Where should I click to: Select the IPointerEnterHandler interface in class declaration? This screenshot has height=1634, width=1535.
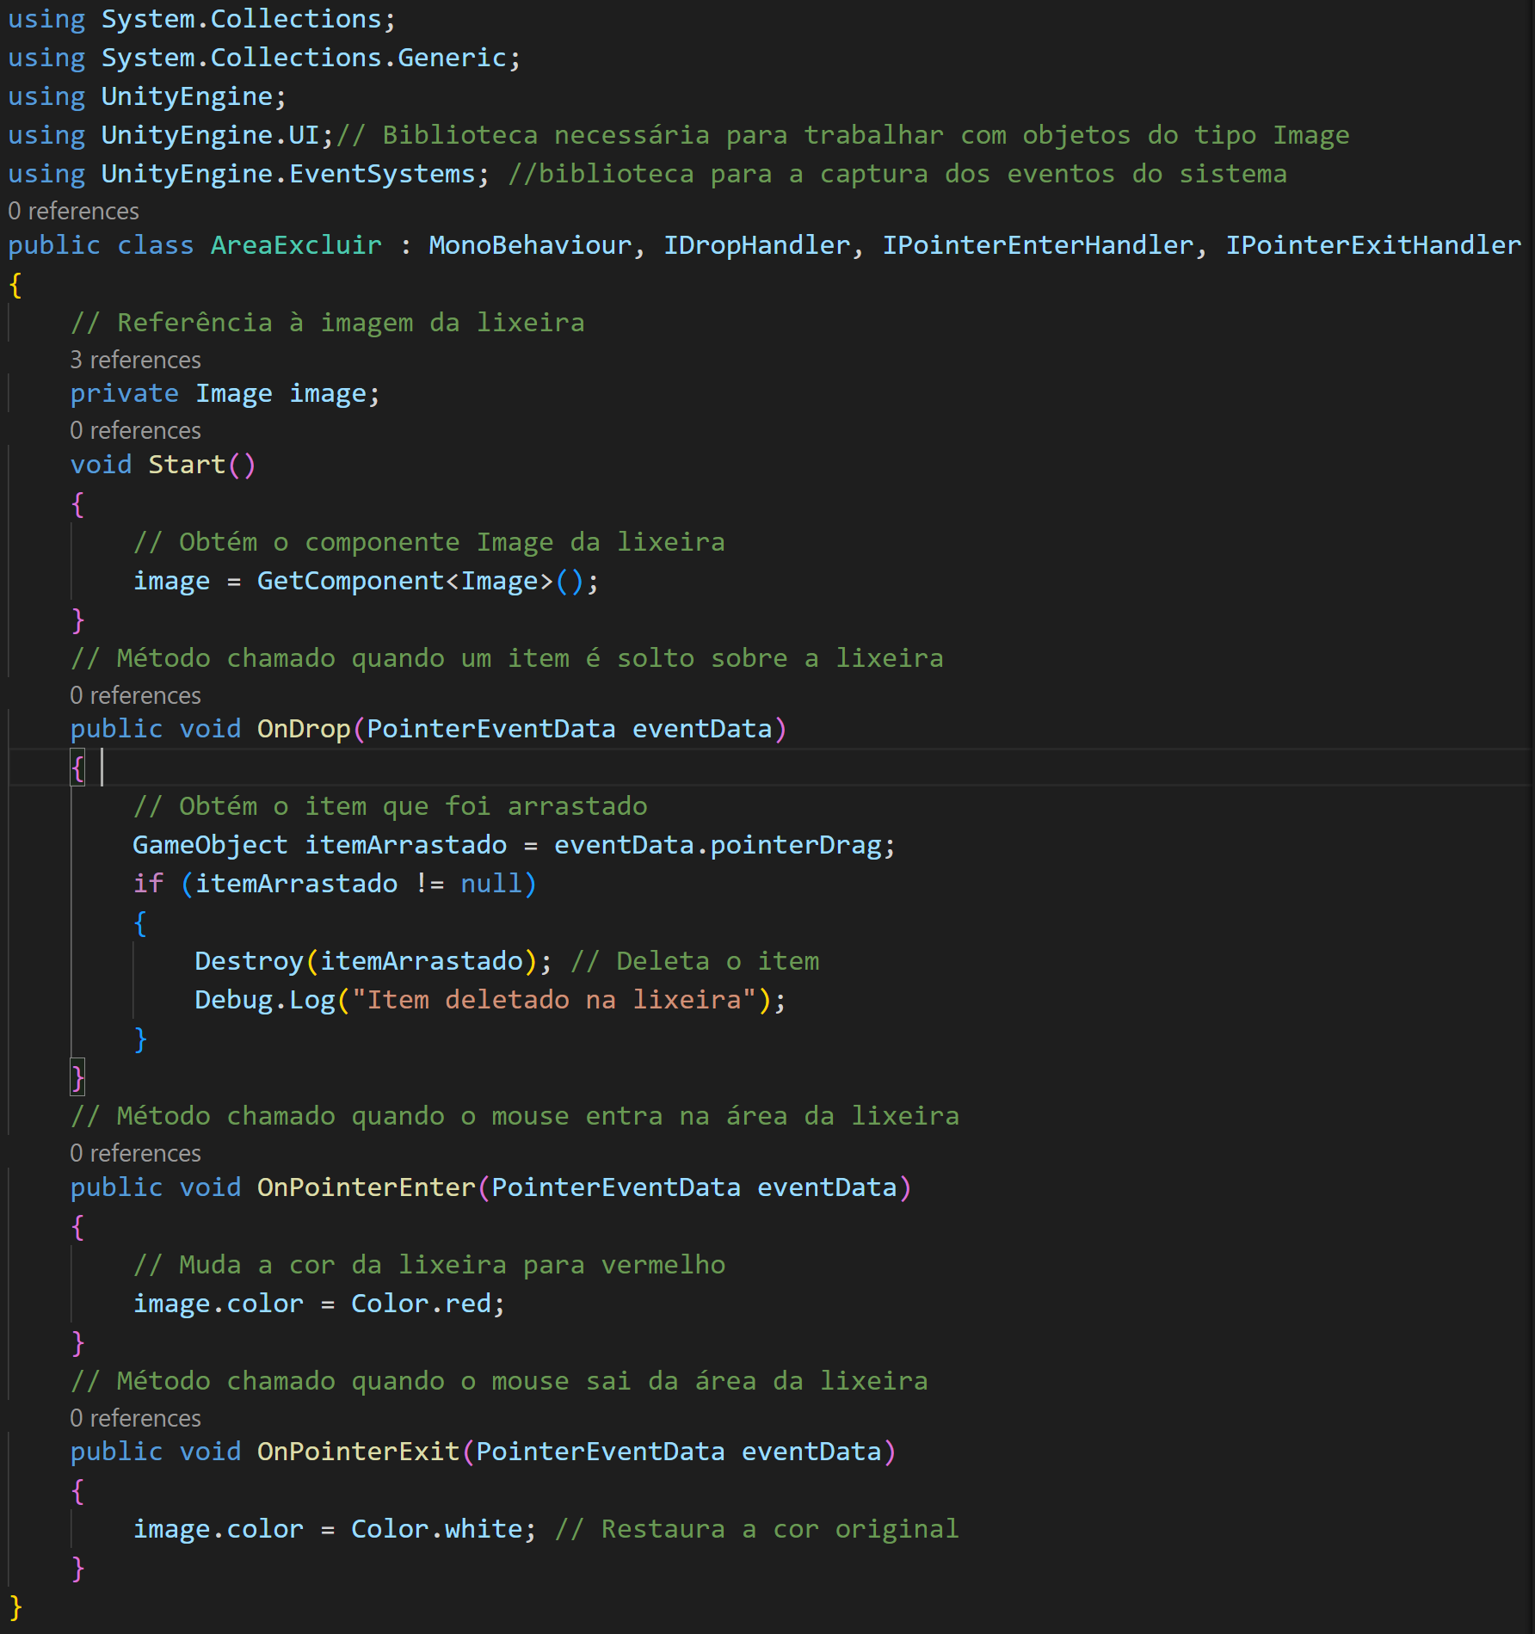(1038, 245)
